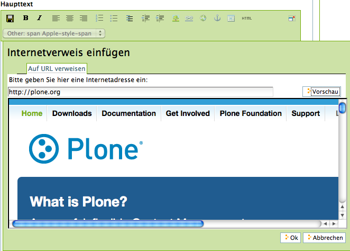Insert anchor with anchor icon
Screen dimensions: 350x251
tap(217, 18)
